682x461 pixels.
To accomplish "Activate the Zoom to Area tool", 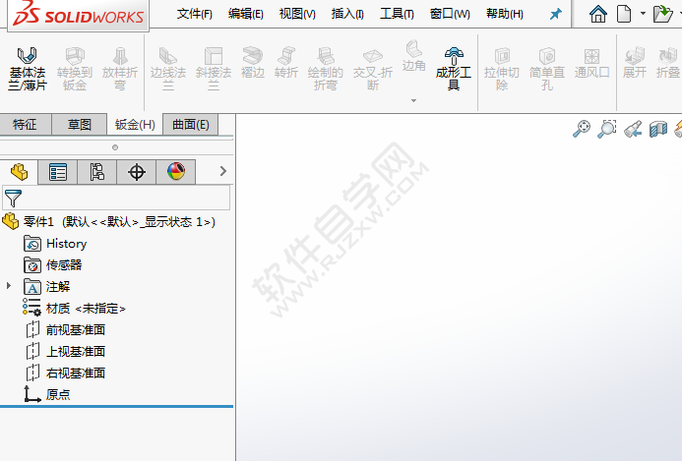I will coord(607,128).
